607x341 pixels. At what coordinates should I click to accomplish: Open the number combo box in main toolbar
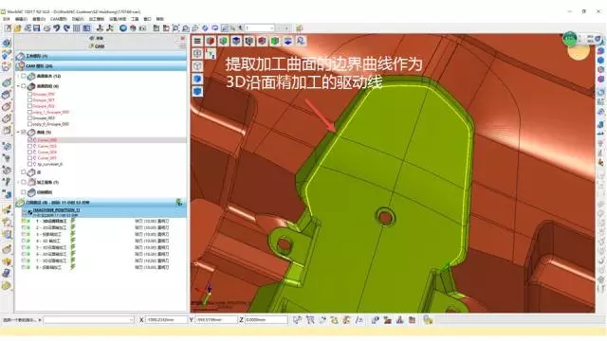tap(259, 28)
